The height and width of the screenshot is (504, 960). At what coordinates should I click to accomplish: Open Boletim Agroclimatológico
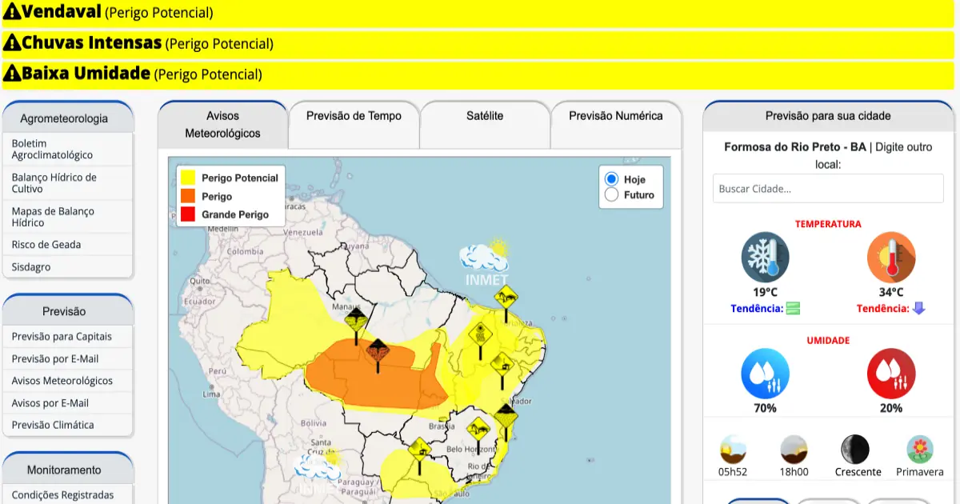point(68,150)
